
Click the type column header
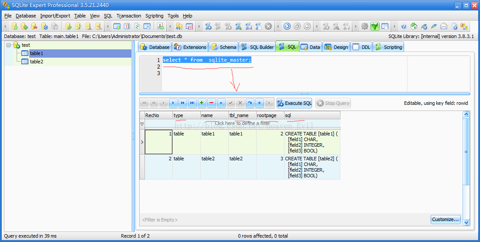coord(186,115)
